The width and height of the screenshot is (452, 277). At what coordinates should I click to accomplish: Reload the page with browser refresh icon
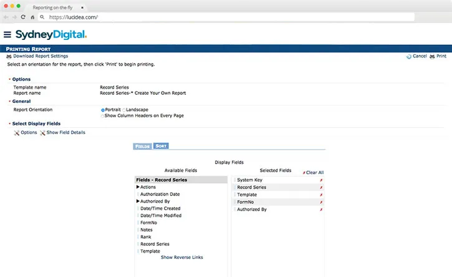coord(23,17)
